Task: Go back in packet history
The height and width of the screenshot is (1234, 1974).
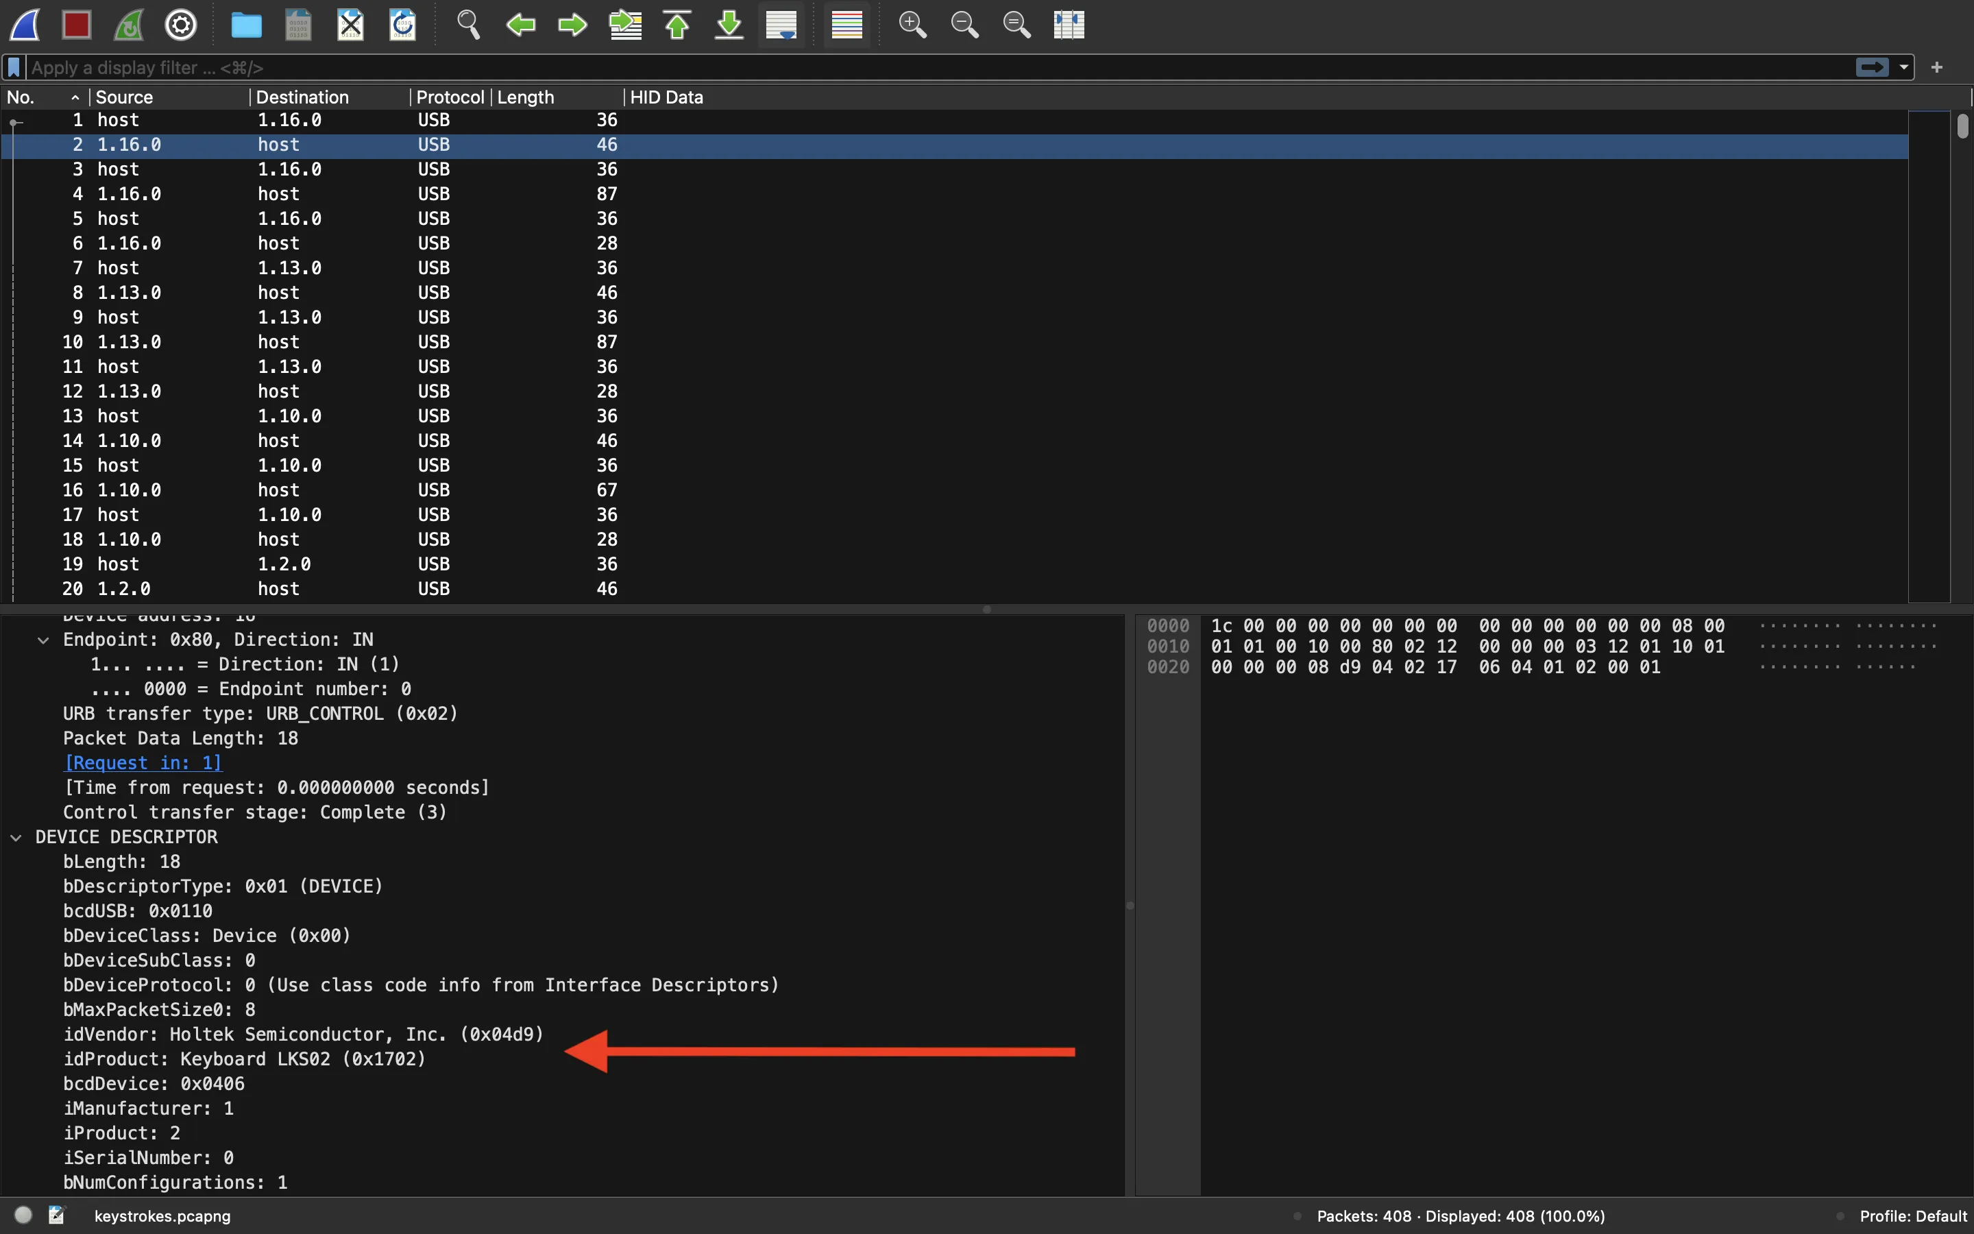Action: click(520, 25)
